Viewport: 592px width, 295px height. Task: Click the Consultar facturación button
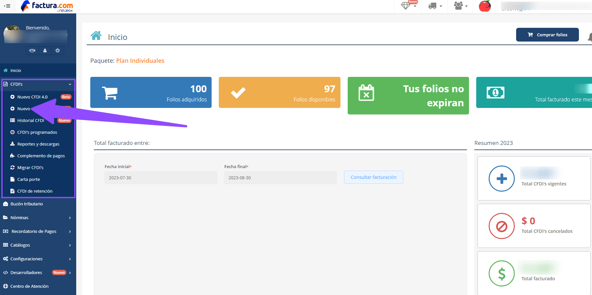click(374, 177)
